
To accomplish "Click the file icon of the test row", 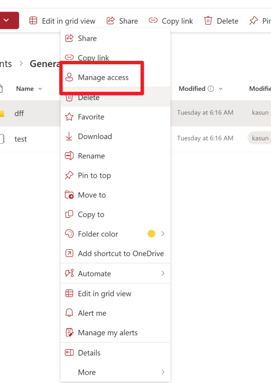I will [x=2, y=139].
